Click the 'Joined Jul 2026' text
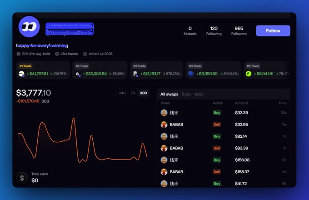This screenshot has height=200, width=309. pos(100,54)
